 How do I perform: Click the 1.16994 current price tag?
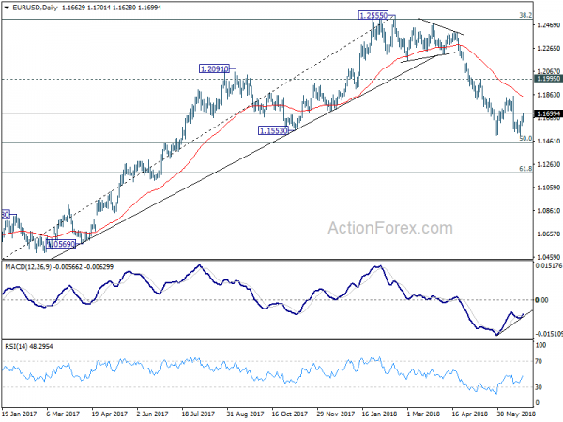tap(548, 114)
